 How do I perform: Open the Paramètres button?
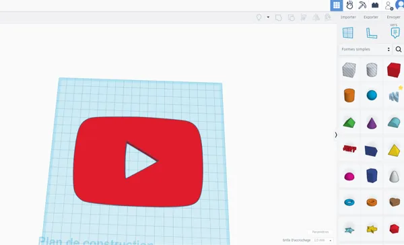(x=321, y=232)
